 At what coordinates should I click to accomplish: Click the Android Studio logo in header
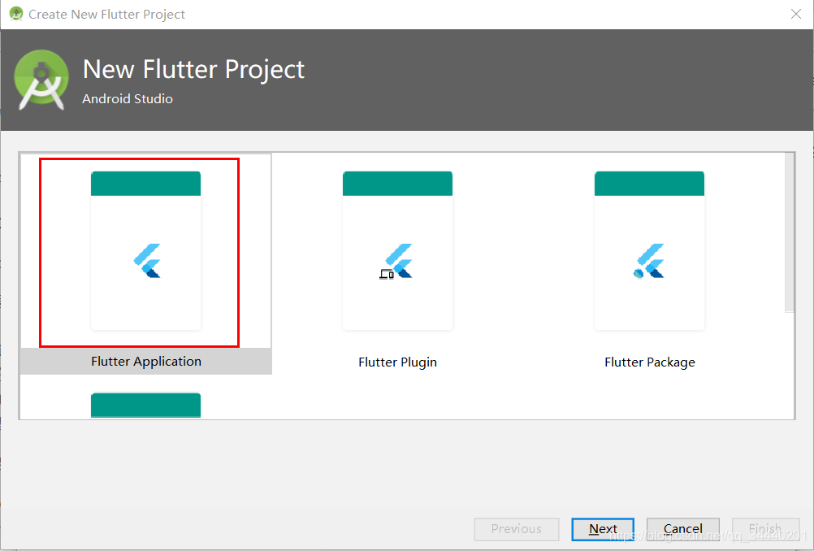click(x=41, y=80)
